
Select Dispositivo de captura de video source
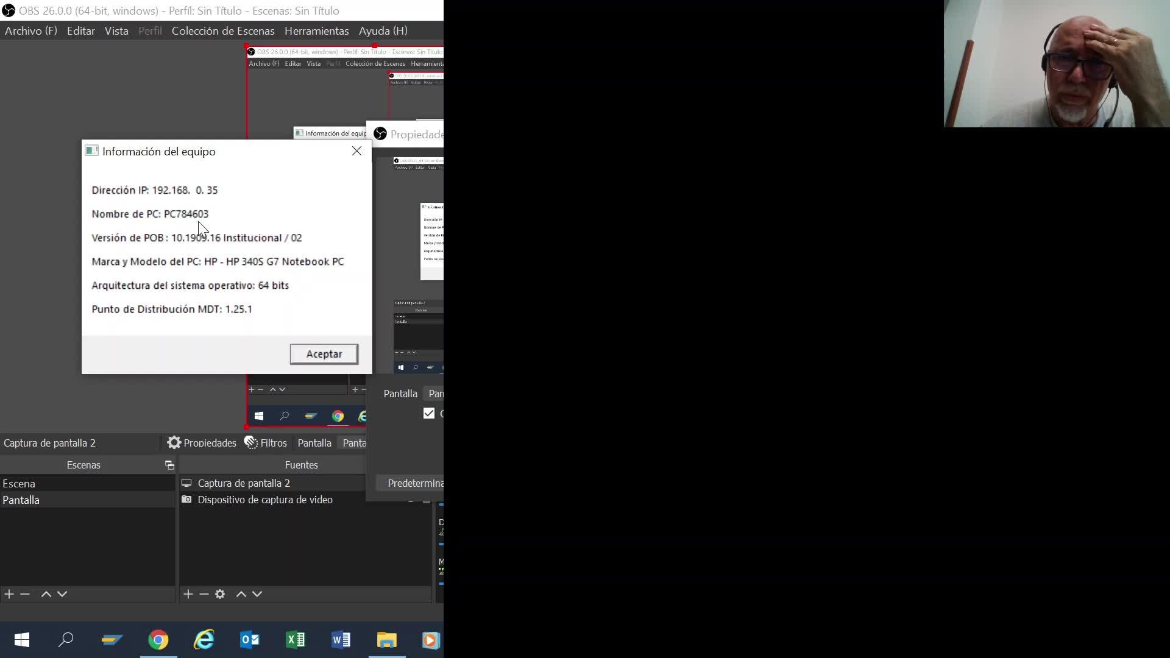(264, 500)
